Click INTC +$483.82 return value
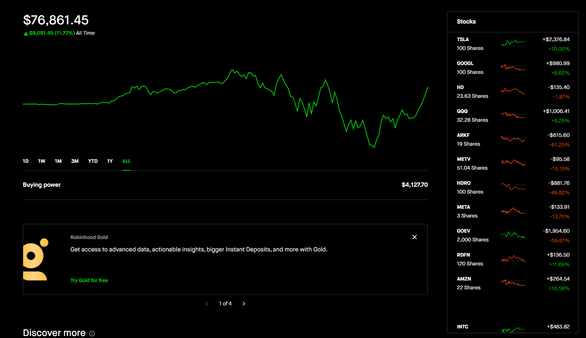The image size is (586, 338). click(558, 327)
